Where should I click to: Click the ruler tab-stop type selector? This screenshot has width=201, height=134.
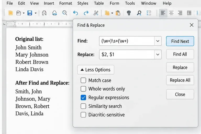(4, 24)
